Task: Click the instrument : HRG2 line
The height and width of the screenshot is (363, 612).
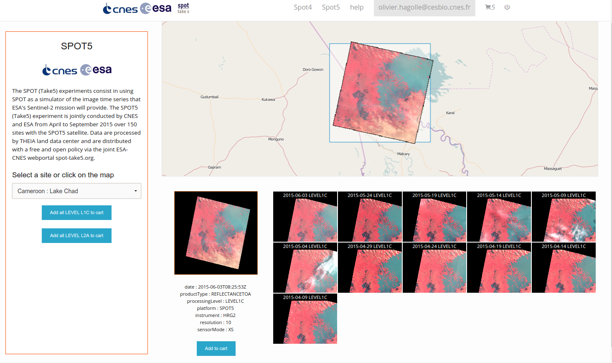Action: [x=216, y=315]
